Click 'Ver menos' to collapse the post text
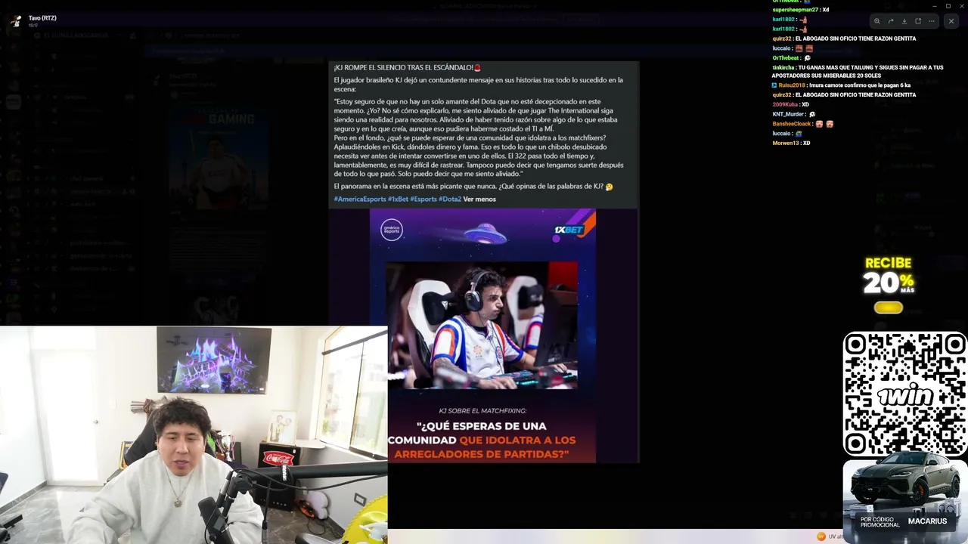Viewport: 968px width, 544px height. point(479,199)
